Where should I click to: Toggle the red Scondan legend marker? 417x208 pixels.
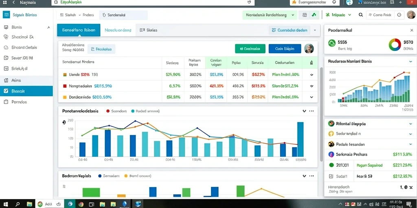click(x=108, y=111)
